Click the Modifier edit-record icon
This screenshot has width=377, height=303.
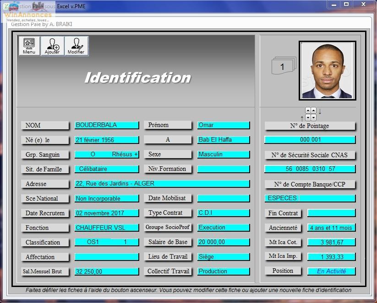[76, 46]
